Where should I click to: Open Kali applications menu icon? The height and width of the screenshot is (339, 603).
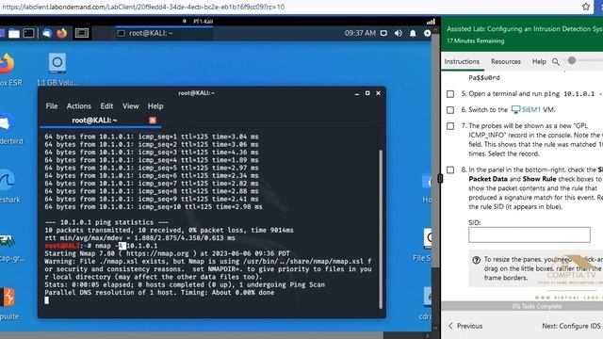click(x=2, y=34)
